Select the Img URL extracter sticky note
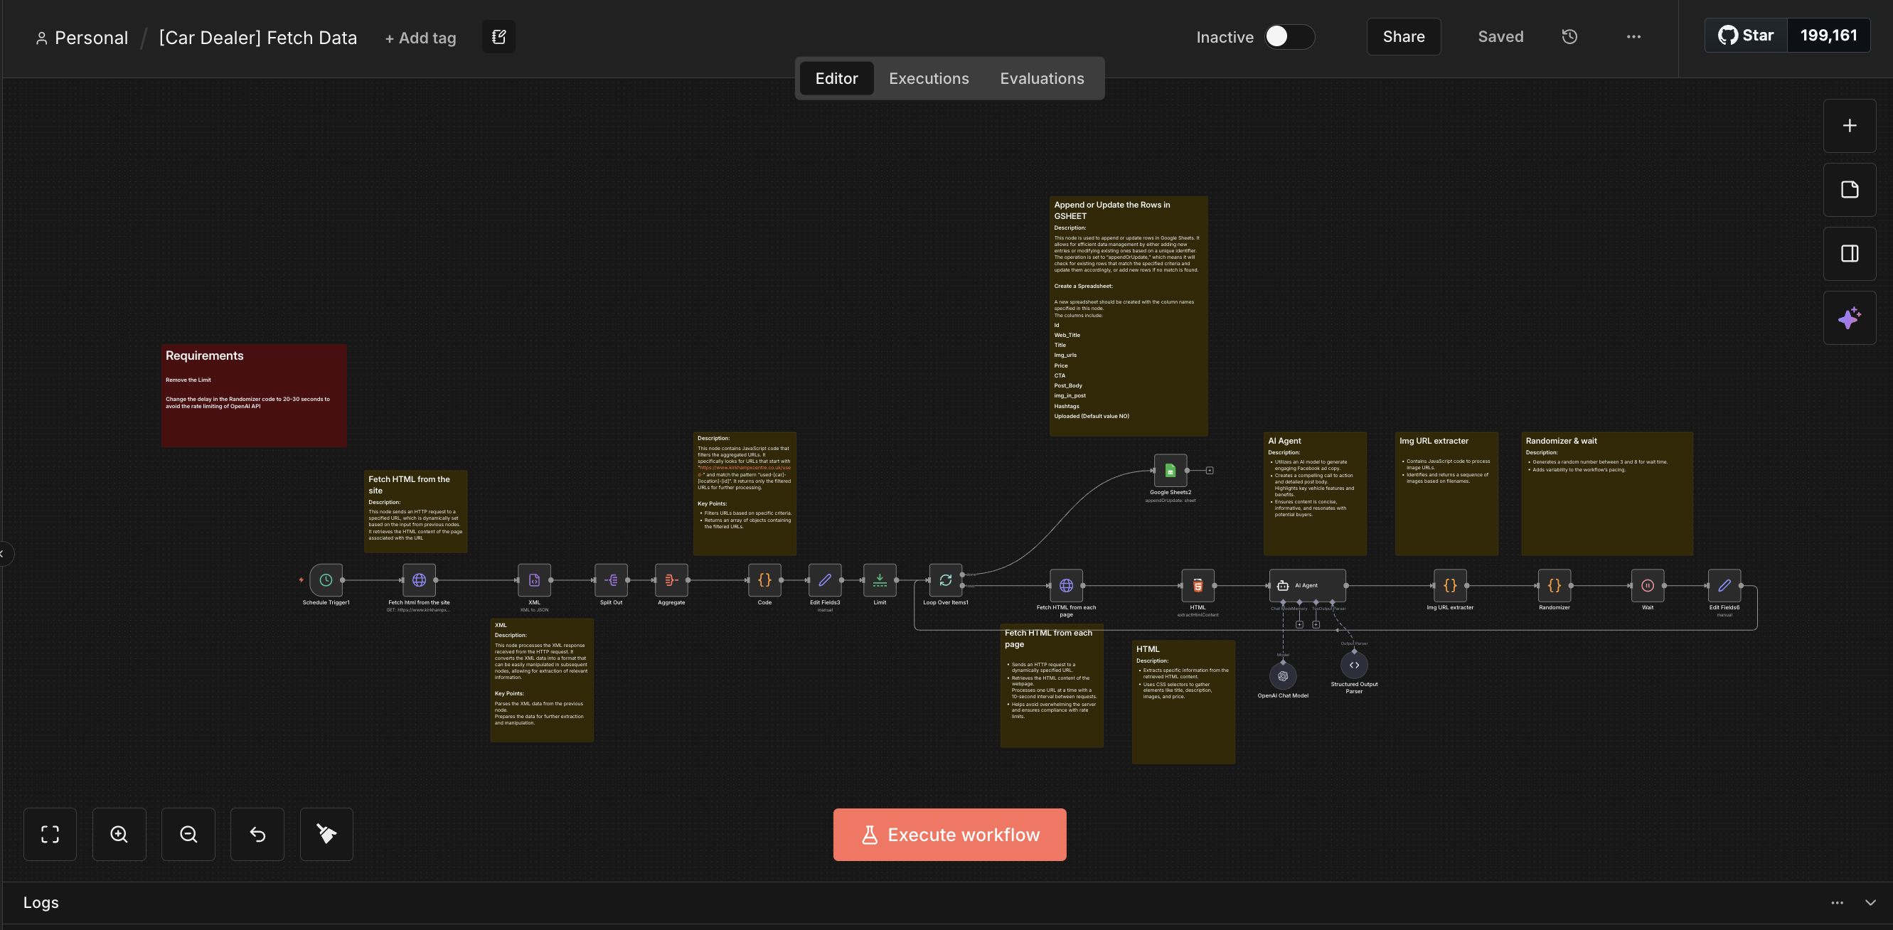Screen dimensions: 1893x930 (x=1447, y=493)
